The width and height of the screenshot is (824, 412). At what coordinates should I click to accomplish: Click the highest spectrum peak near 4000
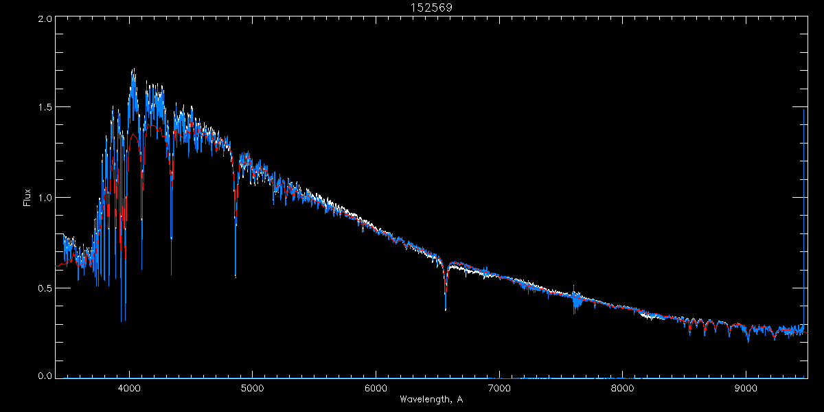pyautogui.click(x=133, y=71)
